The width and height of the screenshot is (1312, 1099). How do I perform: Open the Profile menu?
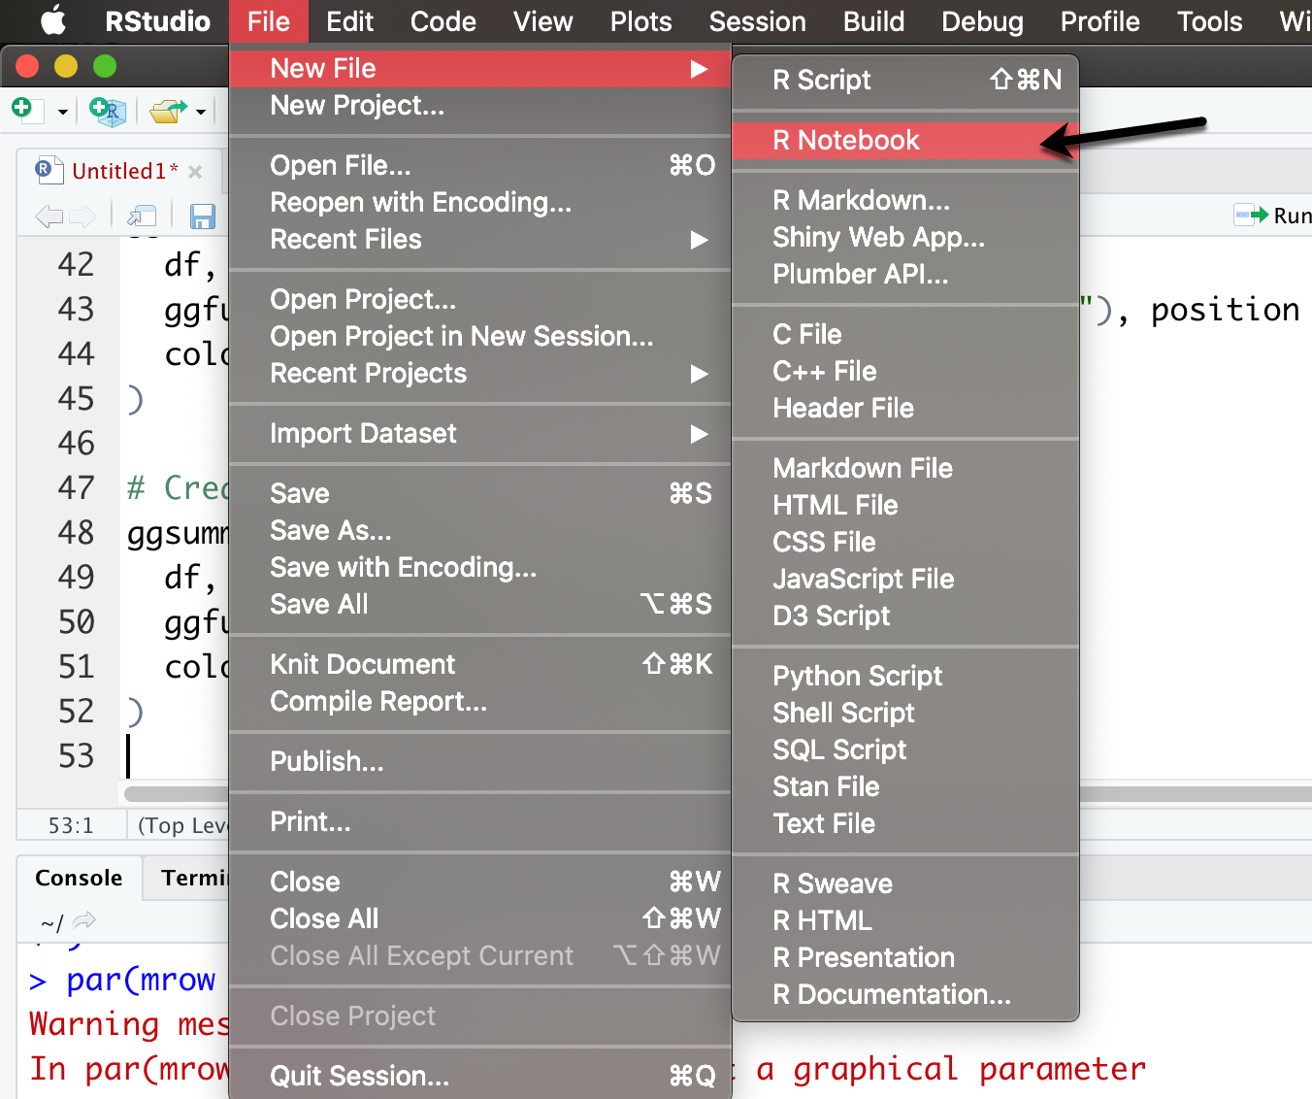(1099, 21)
